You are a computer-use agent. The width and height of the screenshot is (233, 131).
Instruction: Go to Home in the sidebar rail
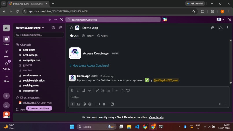coord(6,40)
